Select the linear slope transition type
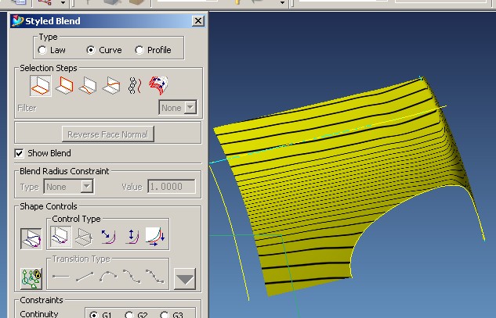The height and width of the screenshot is (318, 496). pos(85,277)
